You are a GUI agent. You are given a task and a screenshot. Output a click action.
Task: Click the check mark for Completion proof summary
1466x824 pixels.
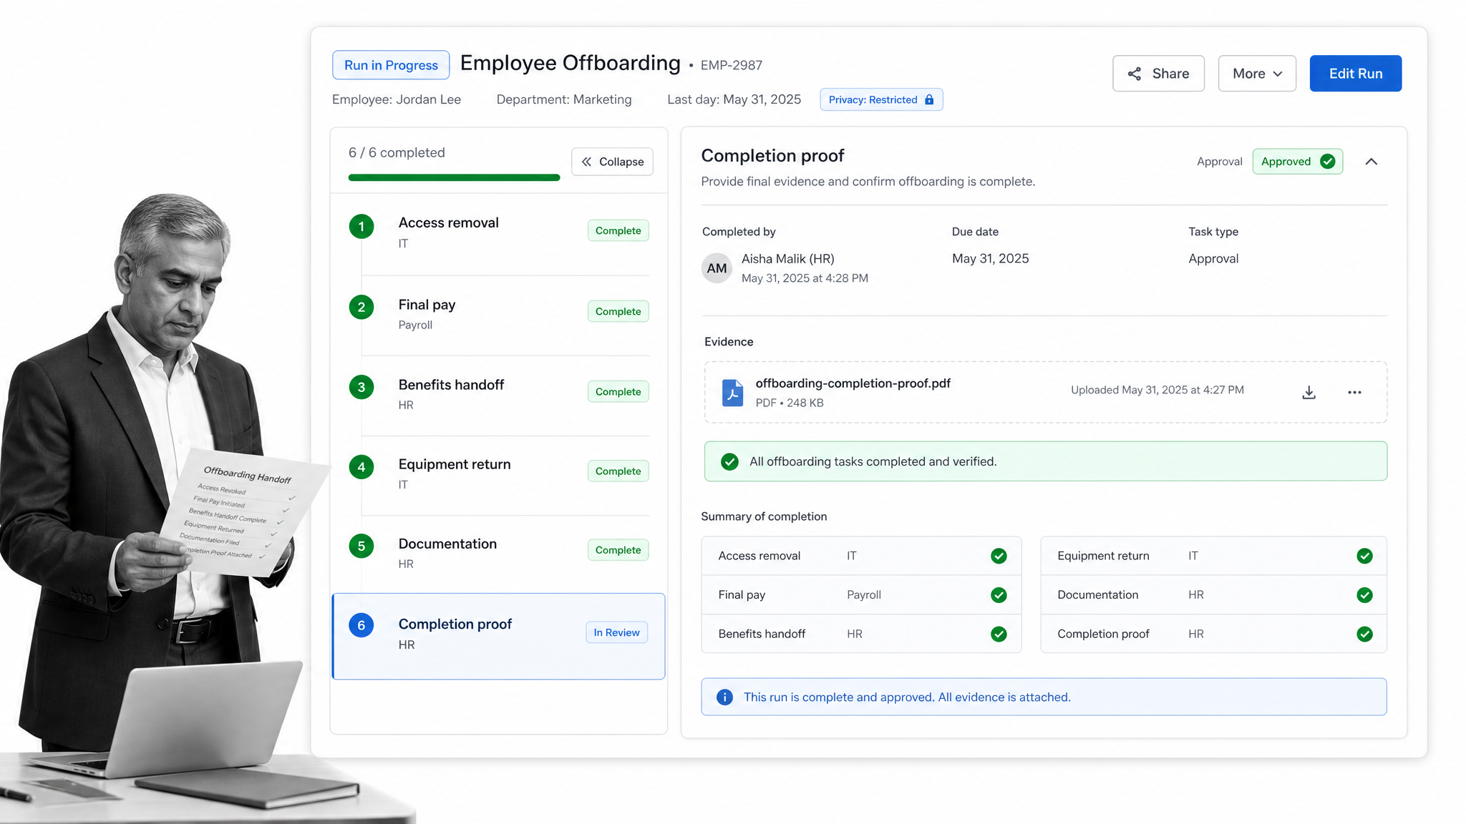click(x=1364, y=634)
